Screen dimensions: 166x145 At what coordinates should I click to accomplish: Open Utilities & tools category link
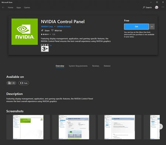click(64, 27)
